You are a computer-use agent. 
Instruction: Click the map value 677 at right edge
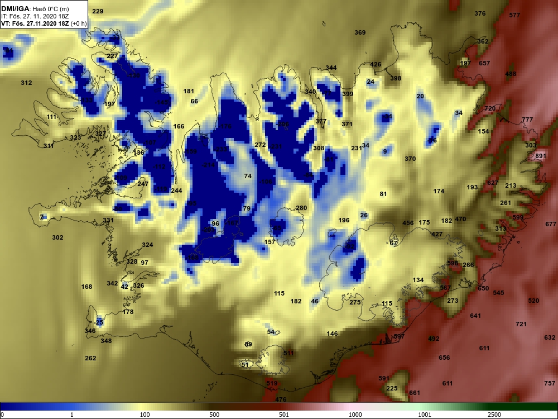click(550, 224)
